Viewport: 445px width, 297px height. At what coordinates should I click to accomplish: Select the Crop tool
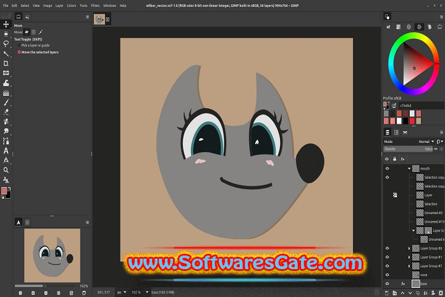(6, 63)
